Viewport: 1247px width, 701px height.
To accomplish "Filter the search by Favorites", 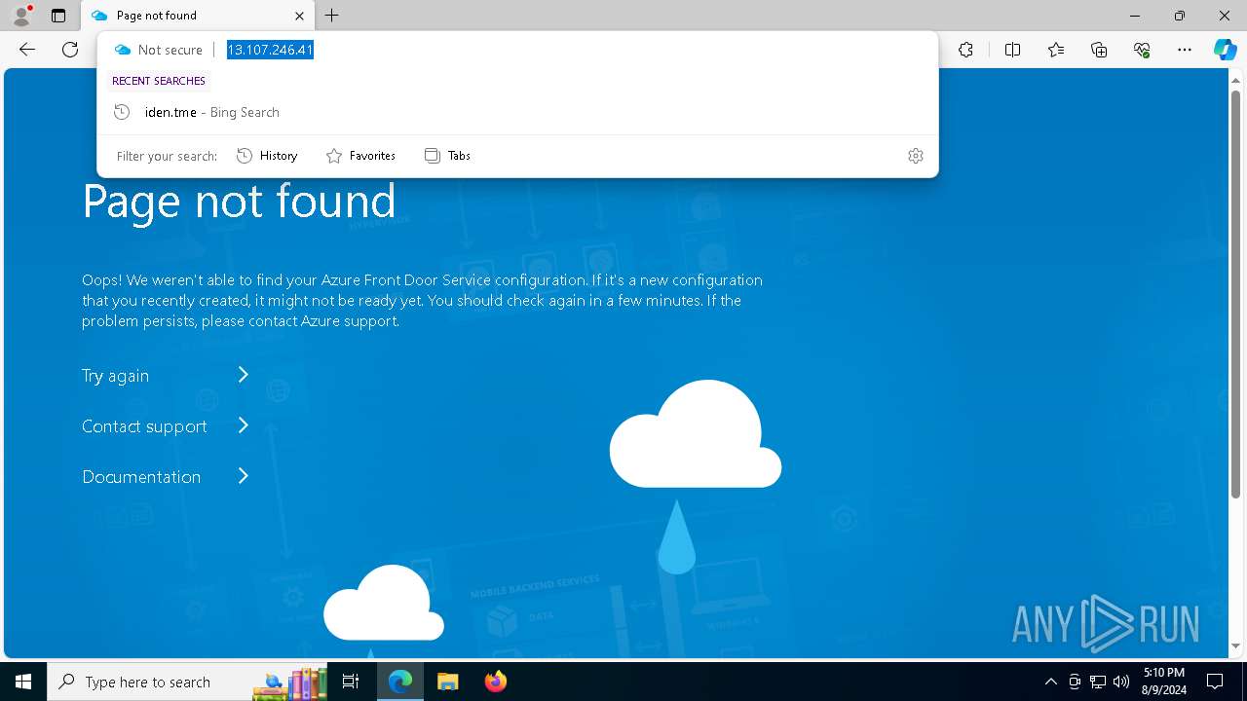I will [360, 156].
